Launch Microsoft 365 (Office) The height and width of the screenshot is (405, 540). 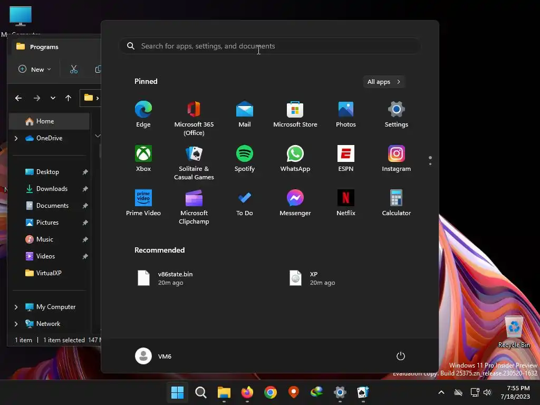[x=194, y=118]
